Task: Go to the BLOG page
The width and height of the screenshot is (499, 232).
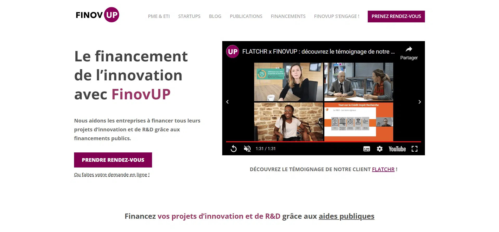Action: (x=215, y=16)
